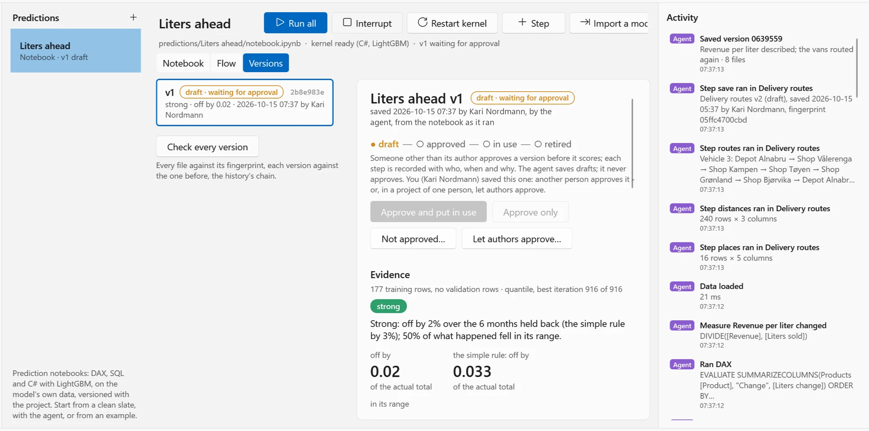The width and height of the screenshot is (869, 431).
Task: Switch to the Notebook tab
Action: tap(183, 63)
